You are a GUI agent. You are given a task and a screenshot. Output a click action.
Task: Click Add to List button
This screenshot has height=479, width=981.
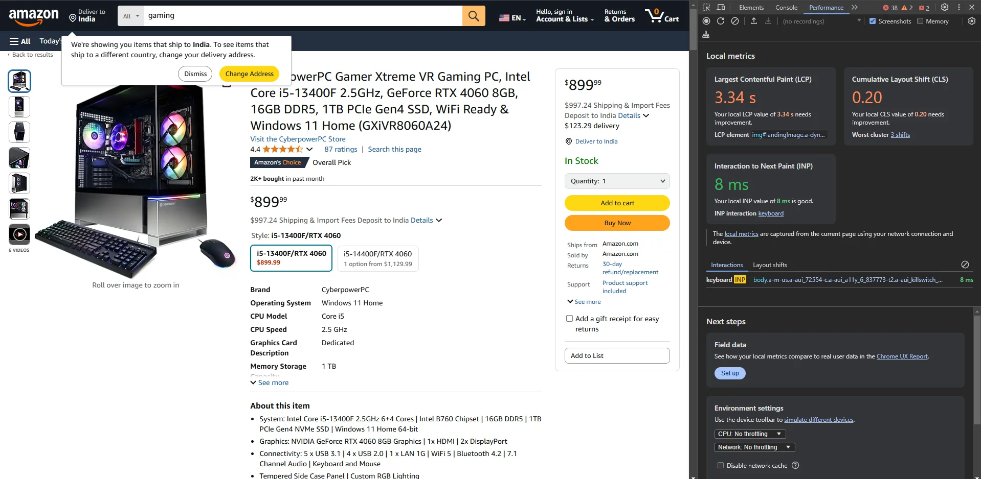617,355
